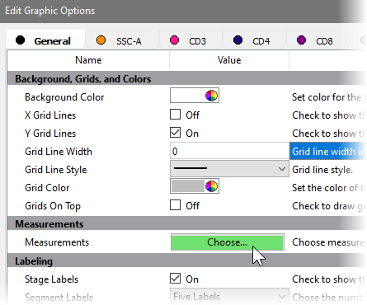The height and width of the screenshot is (305, 367).
Task: Click the 'Grid line style.' description text
Action: (x=322, y=170)
